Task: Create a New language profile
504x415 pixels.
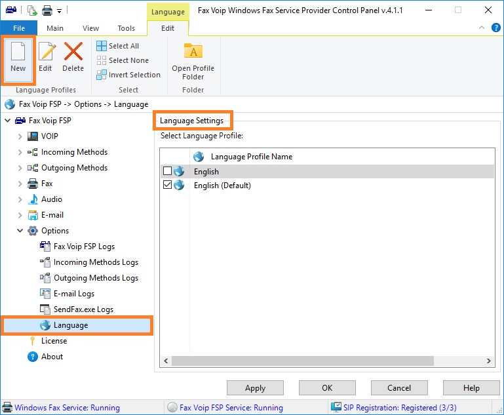Action: point(18,60)
